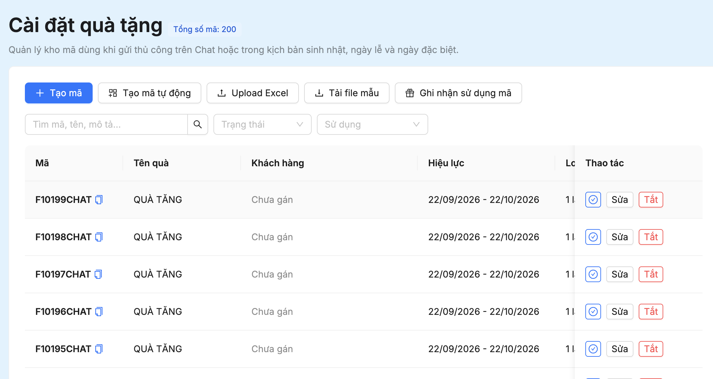
Task: Turn off code F10195CHAT with Tắt
Action: point(651,349)
